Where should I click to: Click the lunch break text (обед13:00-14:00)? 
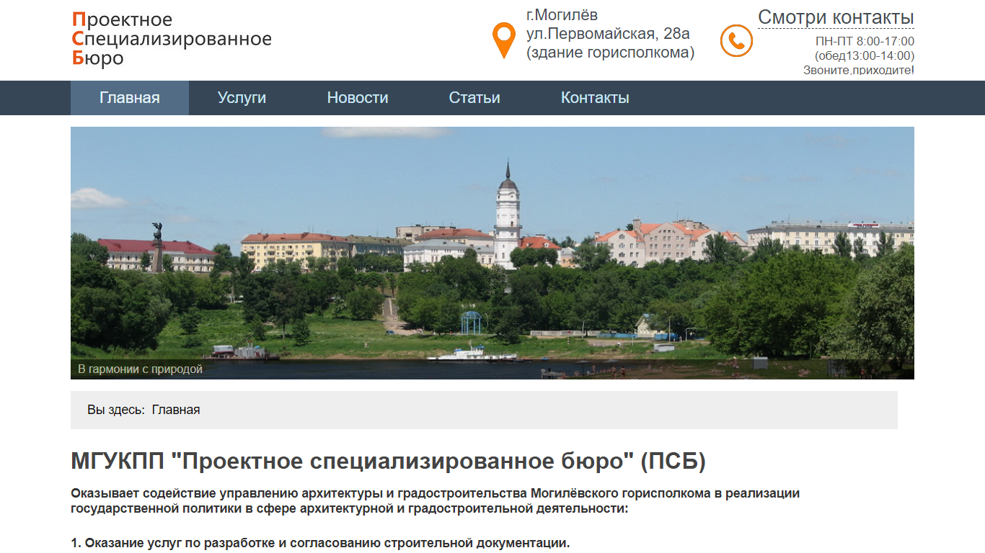tap(865, 55)
